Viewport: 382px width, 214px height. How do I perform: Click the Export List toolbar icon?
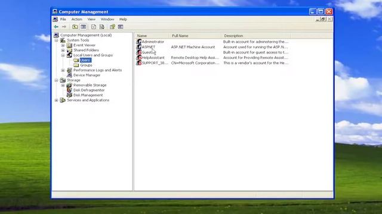point(102,27)
